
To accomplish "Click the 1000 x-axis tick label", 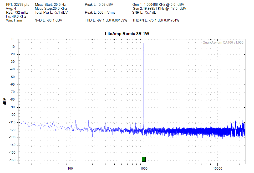I will 144,169.
